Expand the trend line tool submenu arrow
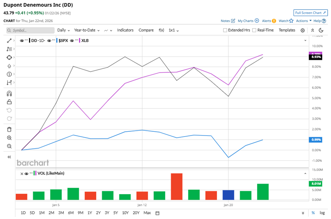This screenshot has height=219, width=331. tap(14, 40)
